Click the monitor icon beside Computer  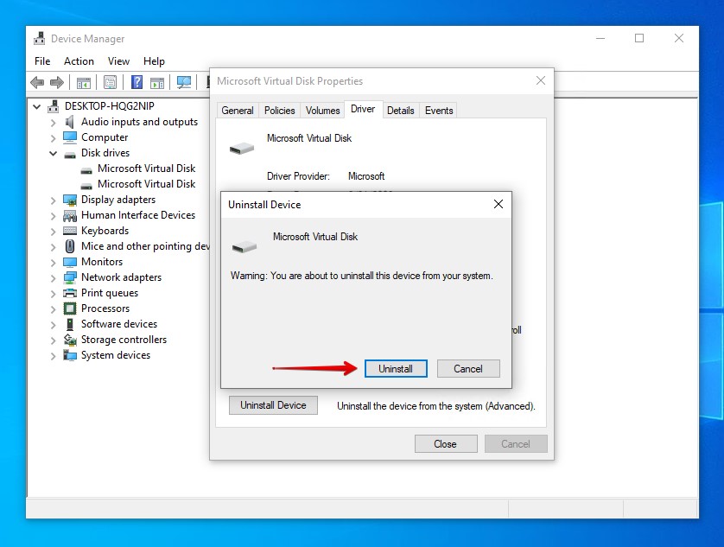click(70, 137)
